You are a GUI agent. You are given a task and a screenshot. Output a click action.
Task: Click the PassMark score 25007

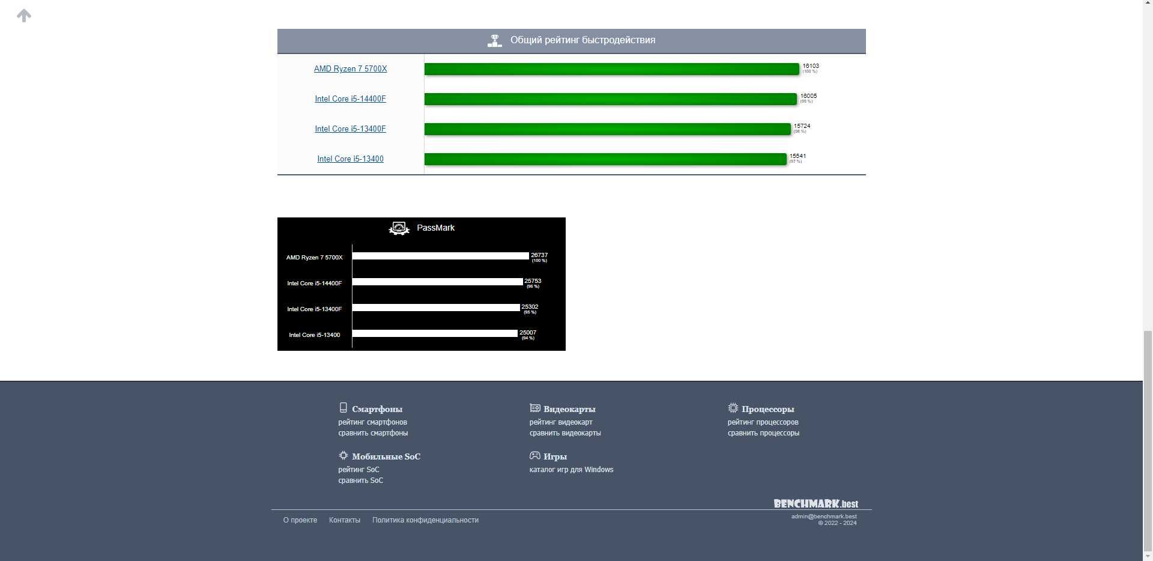(x=528, y=333)
